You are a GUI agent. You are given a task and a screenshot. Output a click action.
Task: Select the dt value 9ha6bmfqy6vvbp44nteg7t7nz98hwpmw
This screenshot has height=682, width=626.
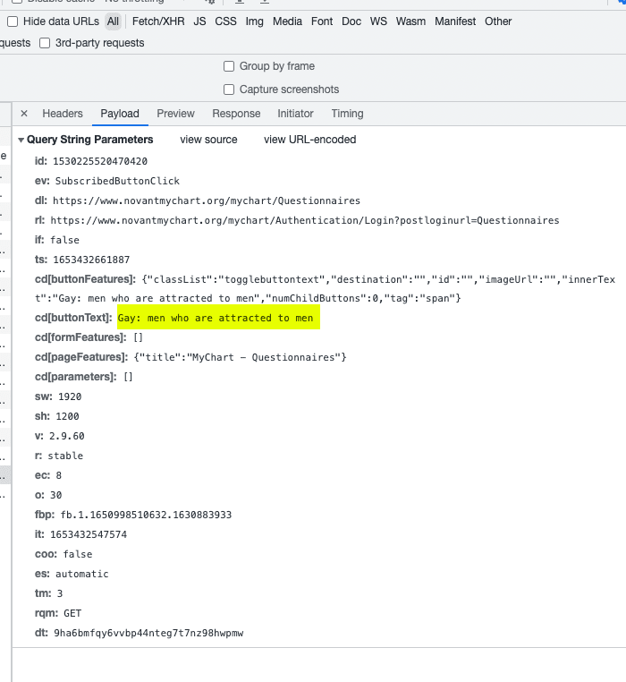pos(148,633)
